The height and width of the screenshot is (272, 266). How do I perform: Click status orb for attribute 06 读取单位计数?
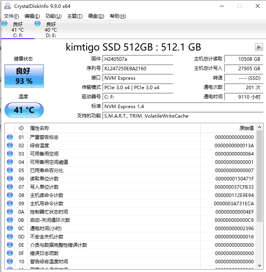coord(10,178)
